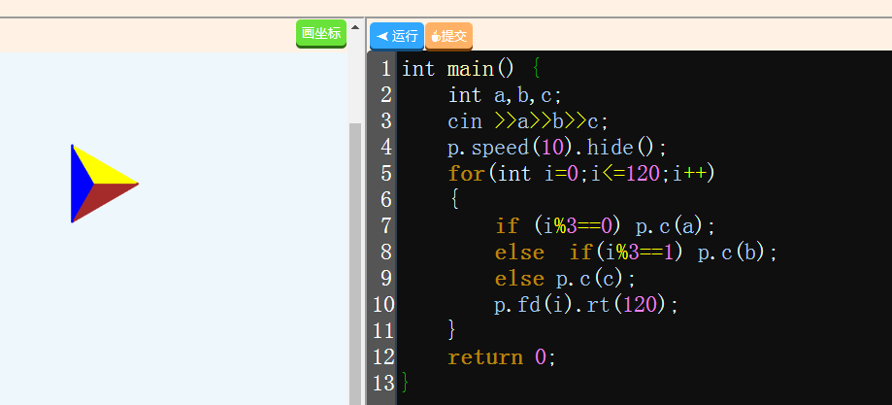Click line number 1 in the gutter
892x405 pixels.
pyautogui.click(x=385, y=69)
